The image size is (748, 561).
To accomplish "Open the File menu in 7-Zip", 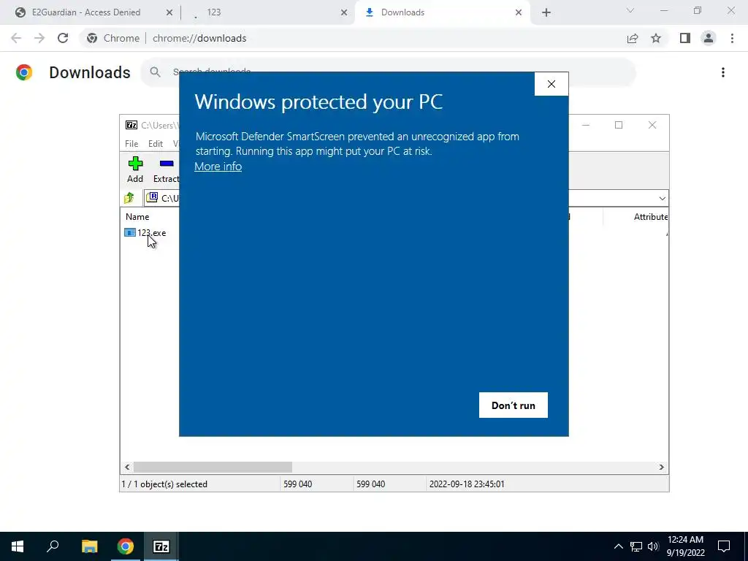I will (131, 144).
